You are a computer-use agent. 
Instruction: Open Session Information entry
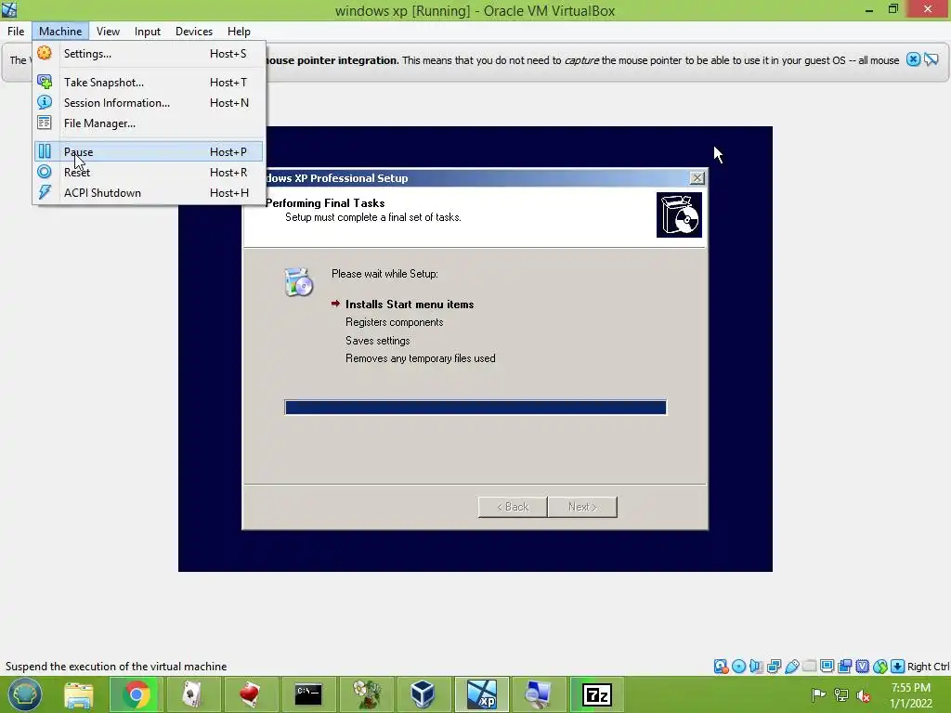point(149,102)
